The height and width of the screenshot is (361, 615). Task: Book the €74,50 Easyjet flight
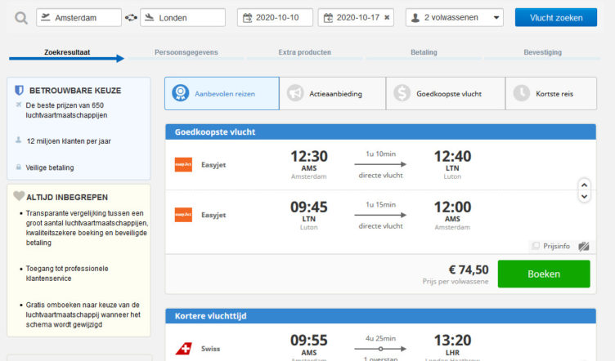[x=543, y=274]
